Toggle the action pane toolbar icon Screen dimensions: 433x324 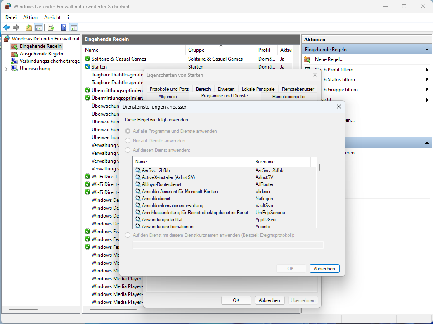[x=74, y=27]
